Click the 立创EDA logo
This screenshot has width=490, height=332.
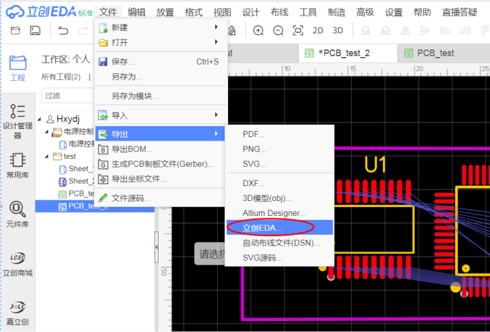[x=49, y=12]
